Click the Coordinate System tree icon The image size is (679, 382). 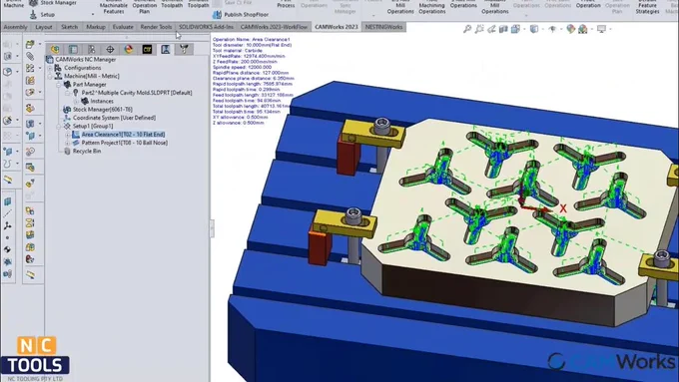click(67, 118)
